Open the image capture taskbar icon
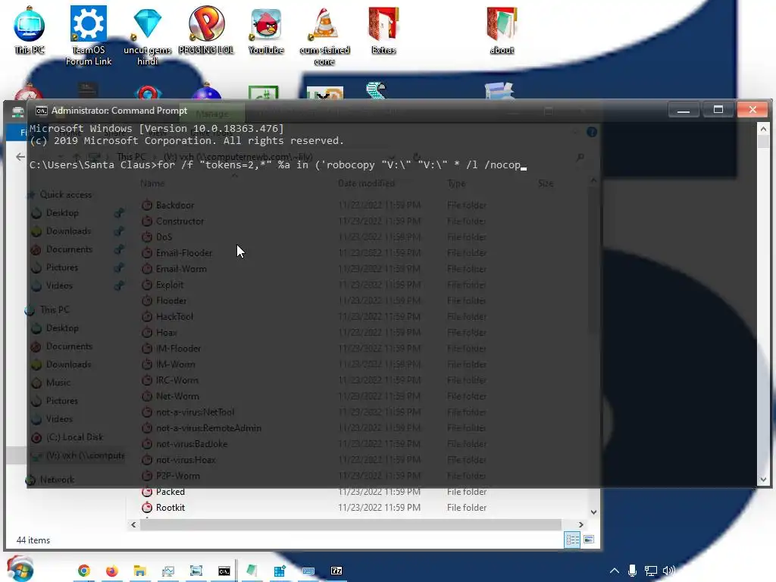The image size is (776, 582). (196, 571)
